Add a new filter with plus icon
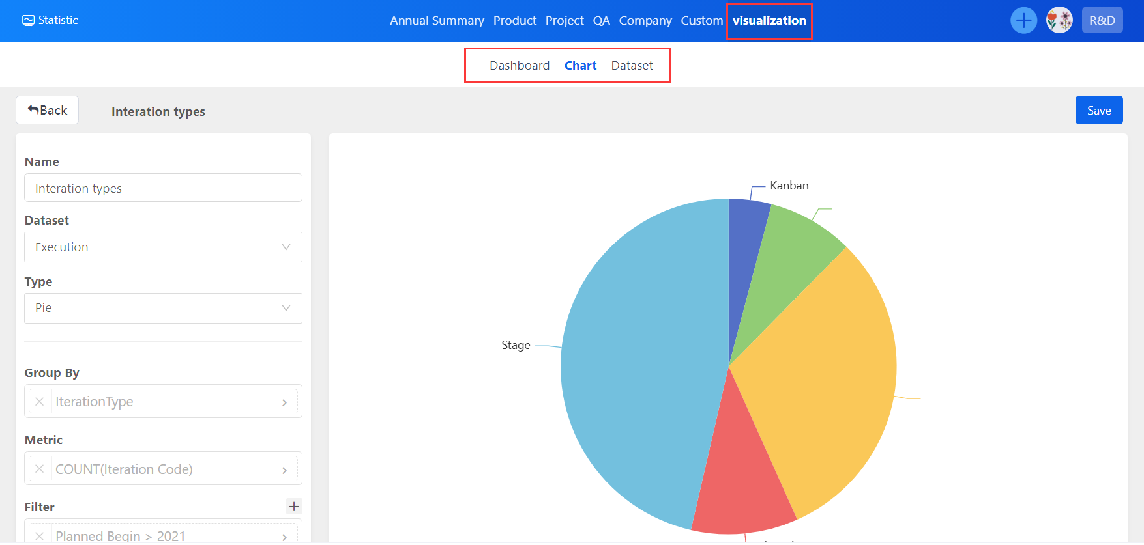Image resolution: width=1144 pixels, height=545 pixels. [x=294, y=507]
